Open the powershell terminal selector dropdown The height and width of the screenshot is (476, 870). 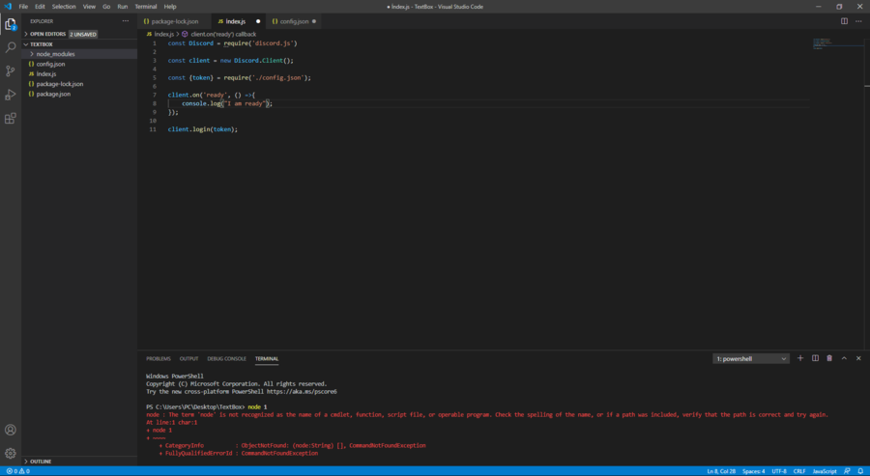click(x=751, y=358)
